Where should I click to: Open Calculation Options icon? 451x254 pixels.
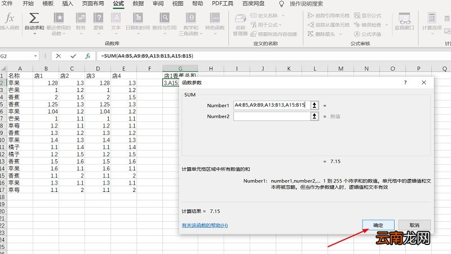(x=432, y=18)
